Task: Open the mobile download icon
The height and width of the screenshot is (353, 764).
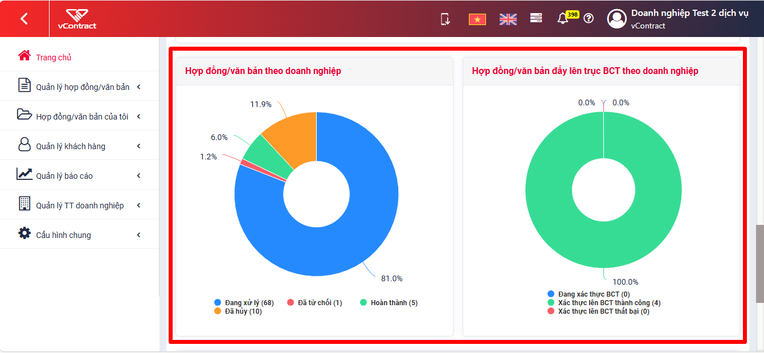Action: pos(446,19)
